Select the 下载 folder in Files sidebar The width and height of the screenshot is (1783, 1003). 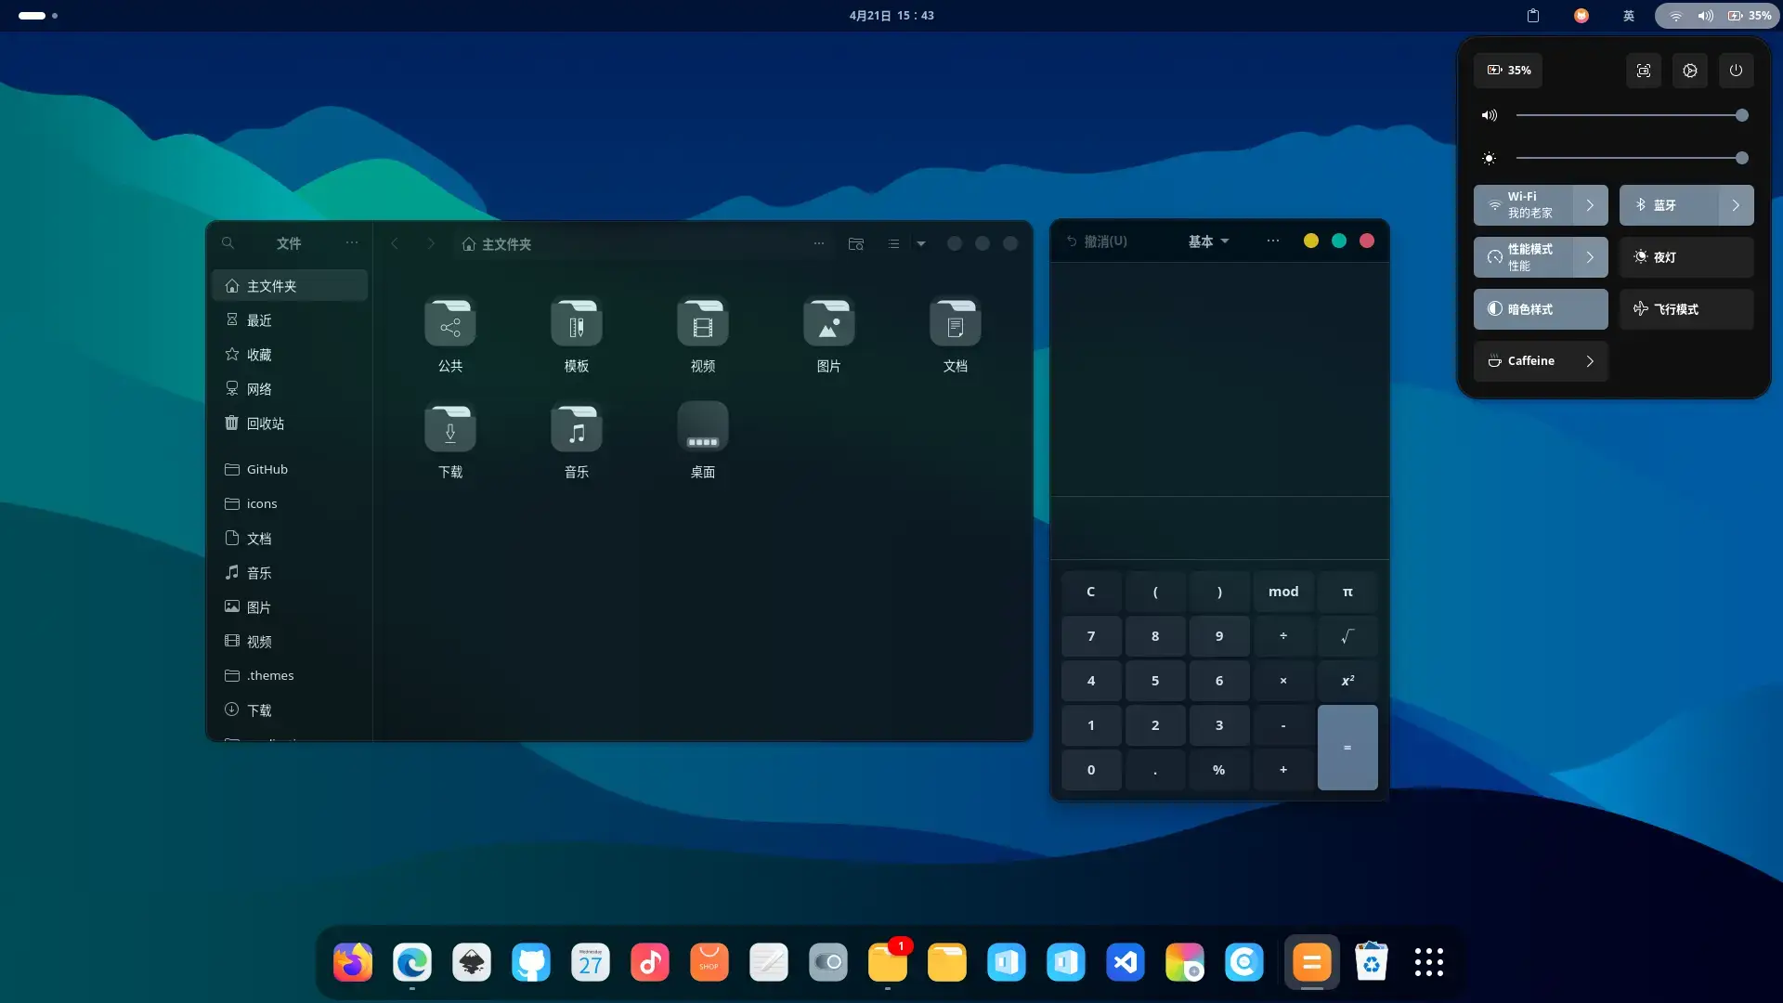click(x=259, y=710)
